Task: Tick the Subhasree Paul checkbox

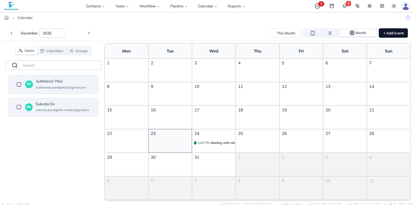Action: click(x=19, y=84)
